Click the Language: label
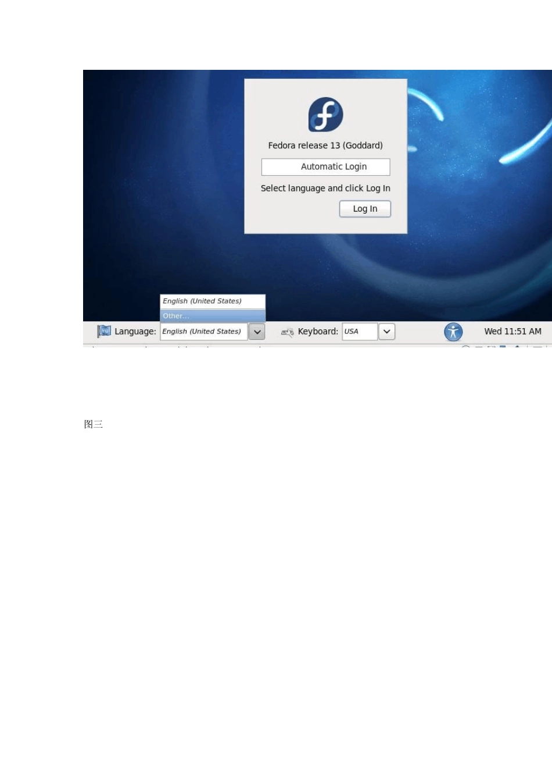The width and height of the screenshot is (552, 782). coord(135,331)
